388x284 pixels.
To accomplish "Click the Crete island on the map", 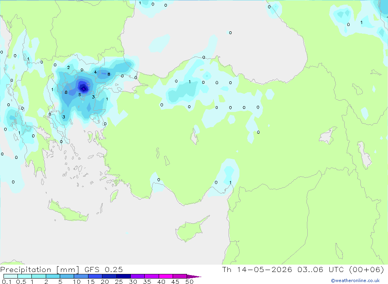I will [68, 212].
